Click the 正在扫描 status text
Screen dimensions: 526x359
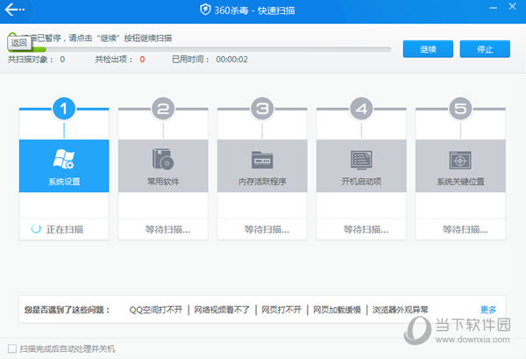[65, 229]
